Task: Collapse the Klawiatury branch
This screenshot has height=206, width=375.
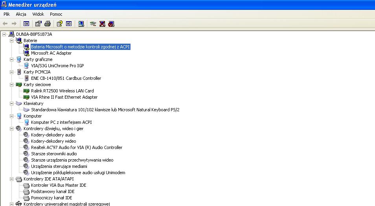Action: point(11,103)
